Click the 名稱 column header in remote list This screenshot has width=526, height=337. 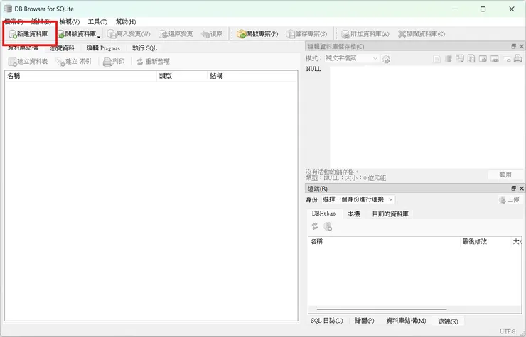pos(384,241)
